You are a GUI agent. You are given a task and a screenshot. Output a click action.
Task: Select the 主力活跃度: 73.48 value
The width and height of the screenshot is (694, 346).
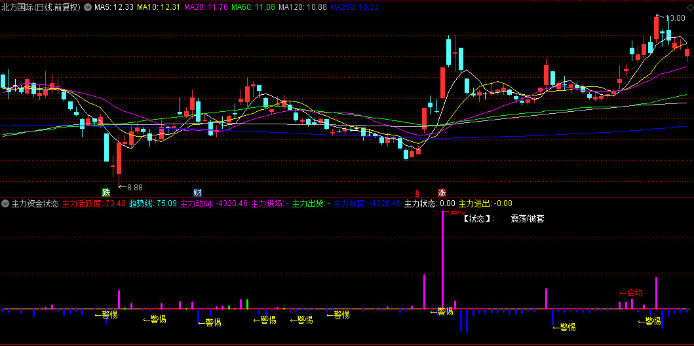(x=94, y=203)
